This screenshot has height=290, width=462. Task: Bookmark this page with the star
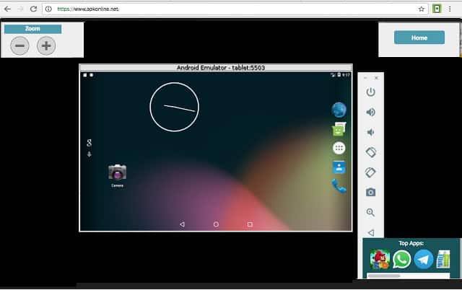[x=422, y=9]
